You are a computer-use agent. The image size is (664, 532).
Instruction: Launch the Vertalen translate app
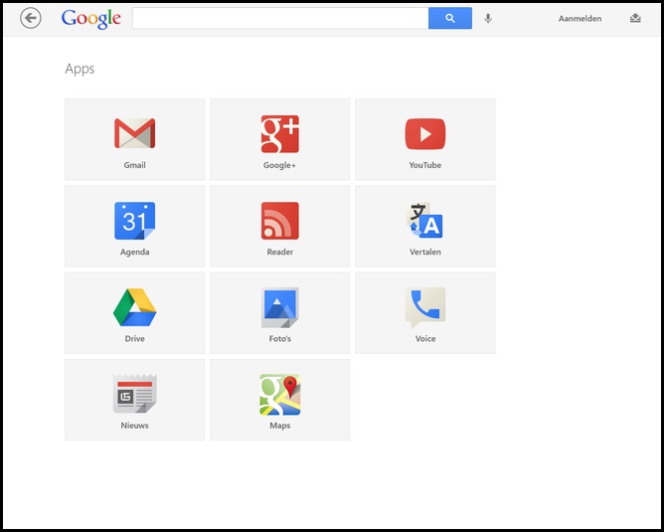tap(425, 226)
